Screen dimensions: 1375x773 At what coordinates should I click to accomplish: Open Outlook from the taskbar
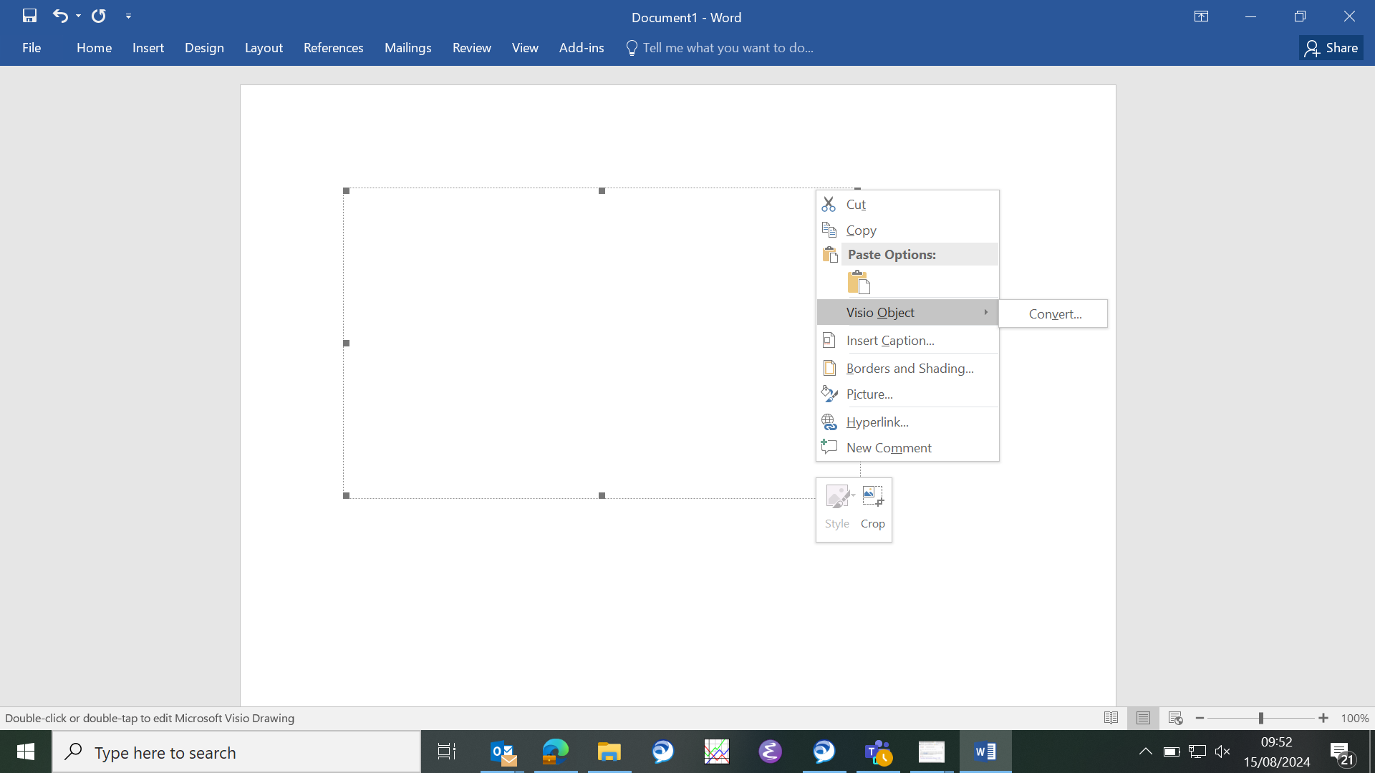(503, 752)
